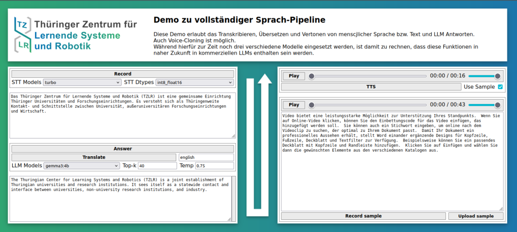
Task: Click the 'Use Sample' label text
Action: tap(479, 87)
